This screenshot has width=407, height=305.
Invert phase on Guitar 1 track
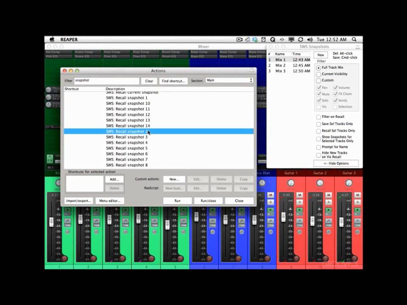pos(300,232)
